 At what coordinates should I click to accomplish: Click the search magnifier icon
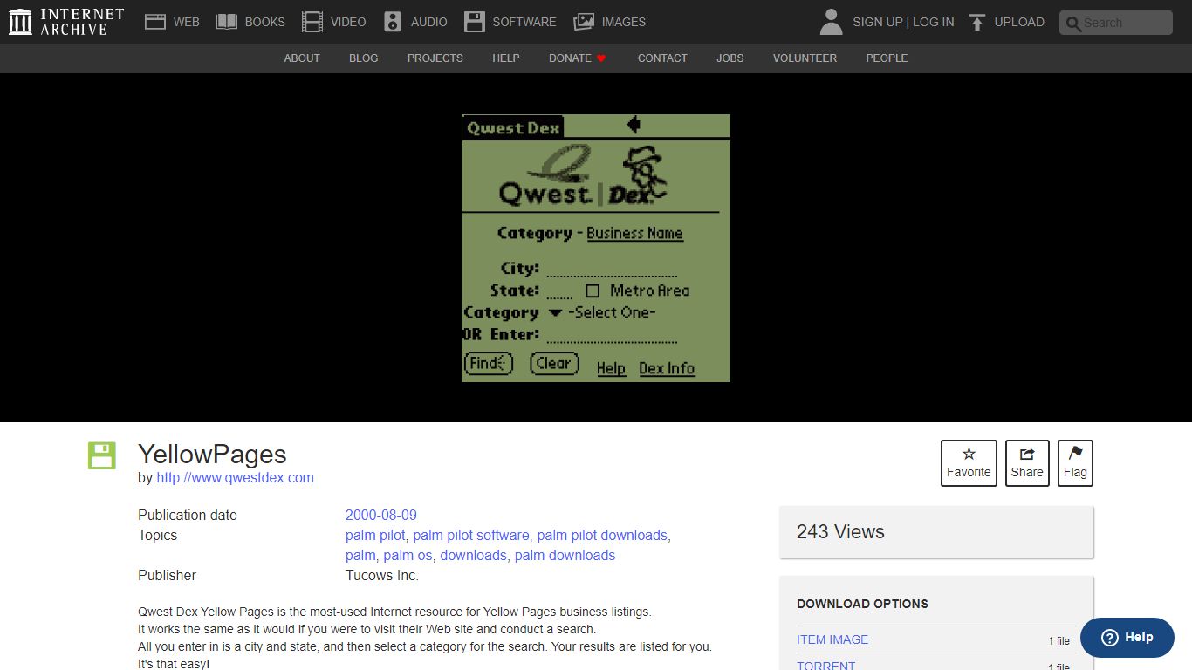(x=1073, y=24)
